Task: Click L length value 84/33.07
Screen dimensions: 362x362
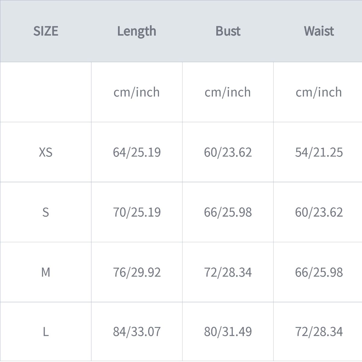Action: point(137,332)
